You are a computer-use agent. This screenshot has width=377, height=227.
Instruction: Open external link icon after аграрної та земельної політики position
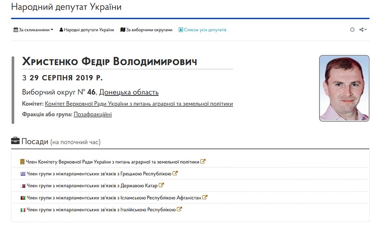click(203, 162)
